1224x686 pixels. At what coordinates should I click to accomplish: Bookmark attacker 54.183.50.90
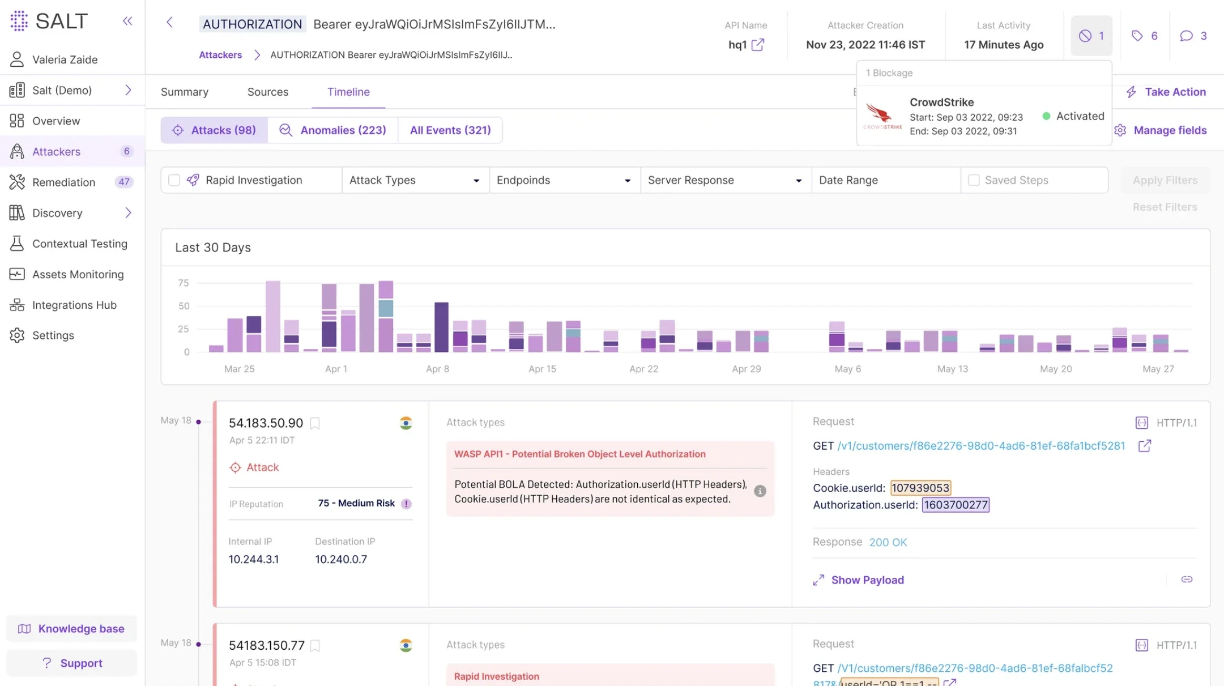(x=316, y=423)
